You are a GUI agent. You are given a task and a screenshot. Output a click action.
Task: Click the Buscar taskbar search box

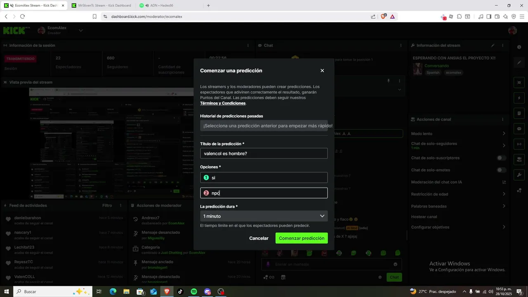click(x=52, y=292)
